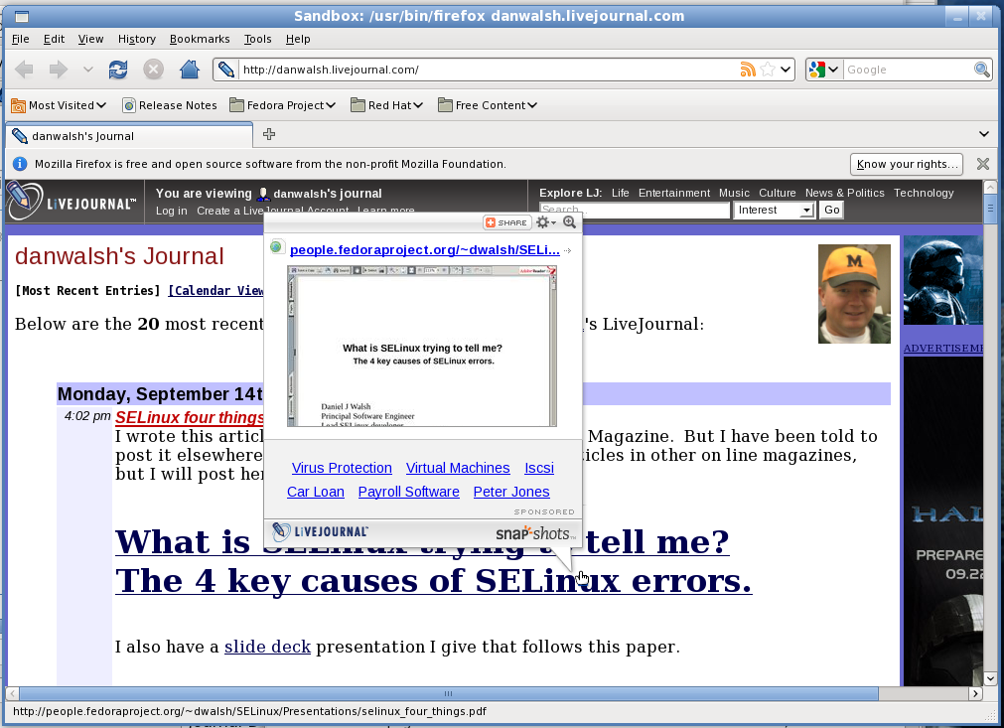Click the URL address field
The image size is (1004, 728).
488,70
